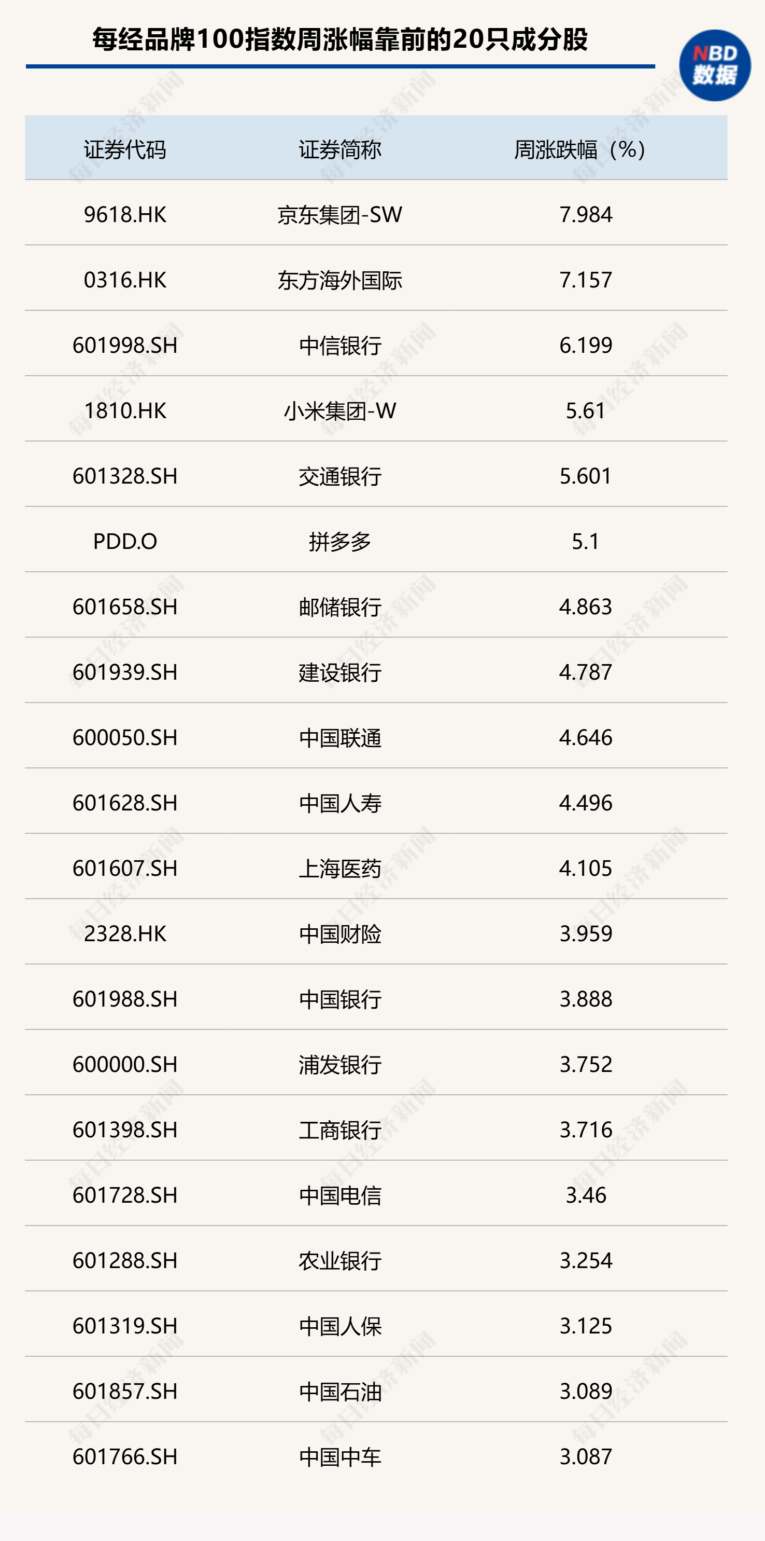The width and height of the screenshot is (765, 1541).
Task: Click the 东方海外国际 stock name
Action: [x=340, y=280]
